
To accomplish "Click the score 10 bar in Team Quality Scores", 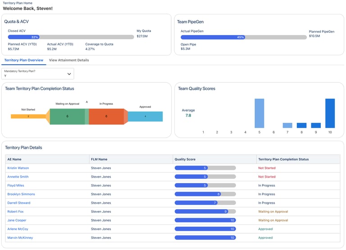I will coord(330,113).
